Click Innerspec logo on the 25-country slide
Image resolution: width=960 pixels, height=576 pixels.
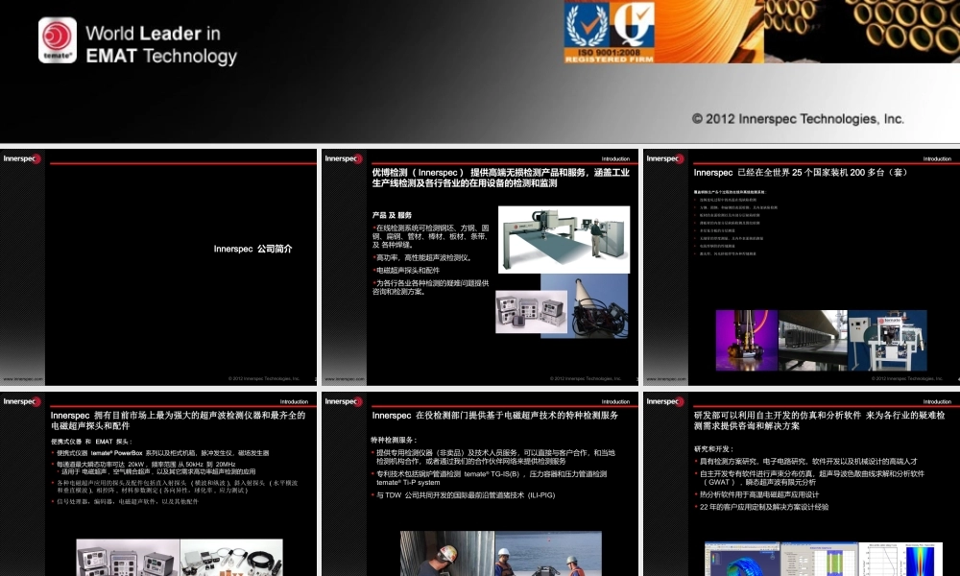click(x=665, y=158)
